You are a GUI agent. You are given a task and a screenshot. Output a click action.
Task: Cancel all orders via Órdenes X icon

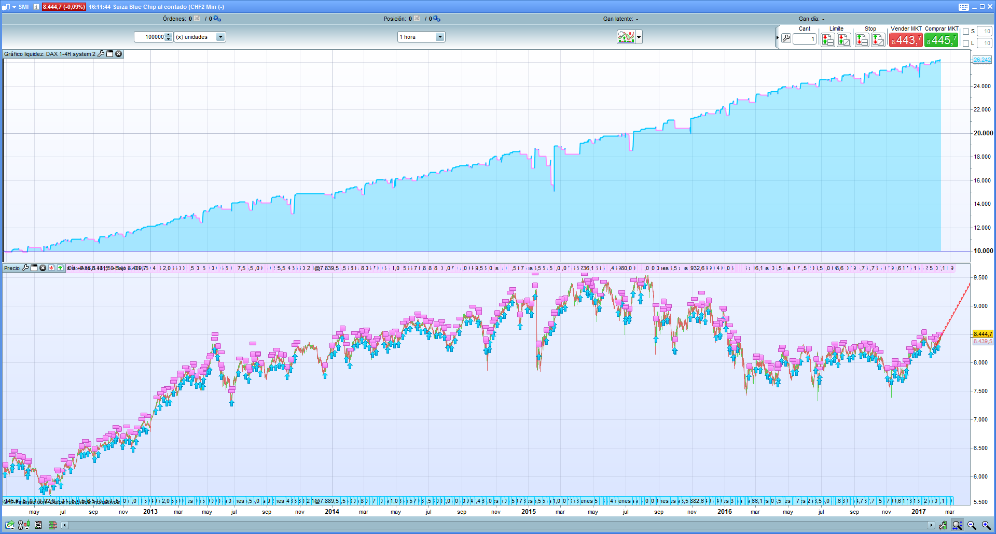(x=198, y=19)
